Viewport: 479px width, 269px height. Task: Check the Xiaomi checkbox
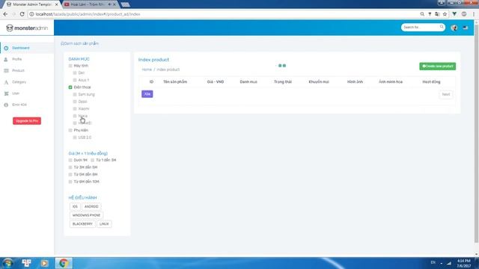coord(75,109)
